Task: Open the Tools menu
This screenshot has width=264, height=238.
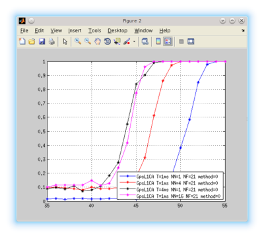Action: tap(94, 30)
